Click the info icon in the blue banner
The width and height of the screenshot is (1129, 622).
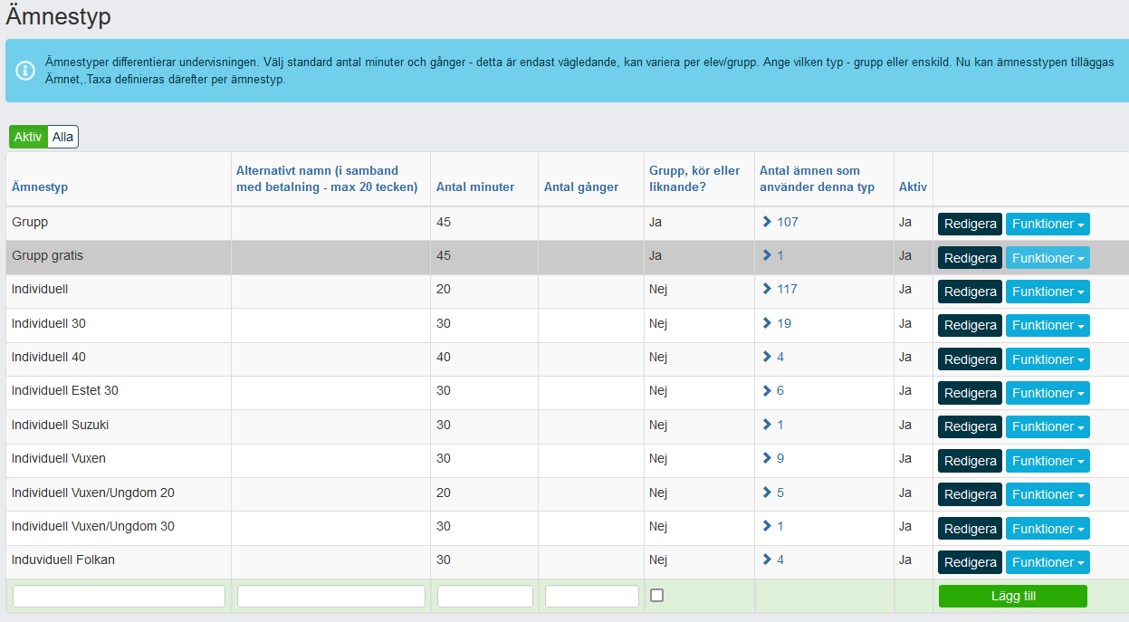coord(26,71)
